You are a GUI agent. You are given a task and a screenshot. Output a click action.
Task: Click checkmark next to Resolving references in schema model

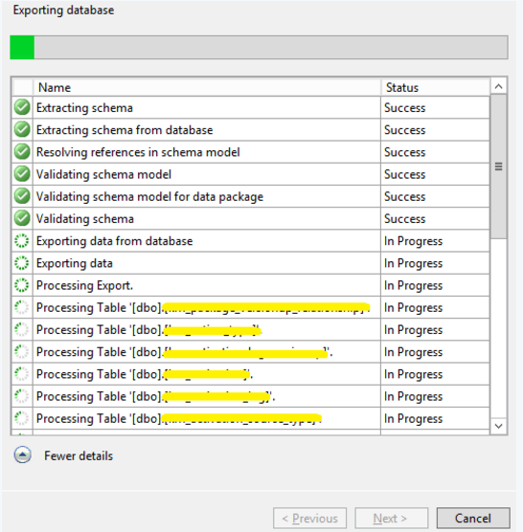tap(22, 152)
